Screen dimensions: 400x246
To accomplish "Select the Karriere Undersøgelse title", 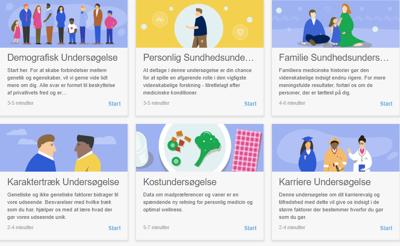I will point(325,182).
